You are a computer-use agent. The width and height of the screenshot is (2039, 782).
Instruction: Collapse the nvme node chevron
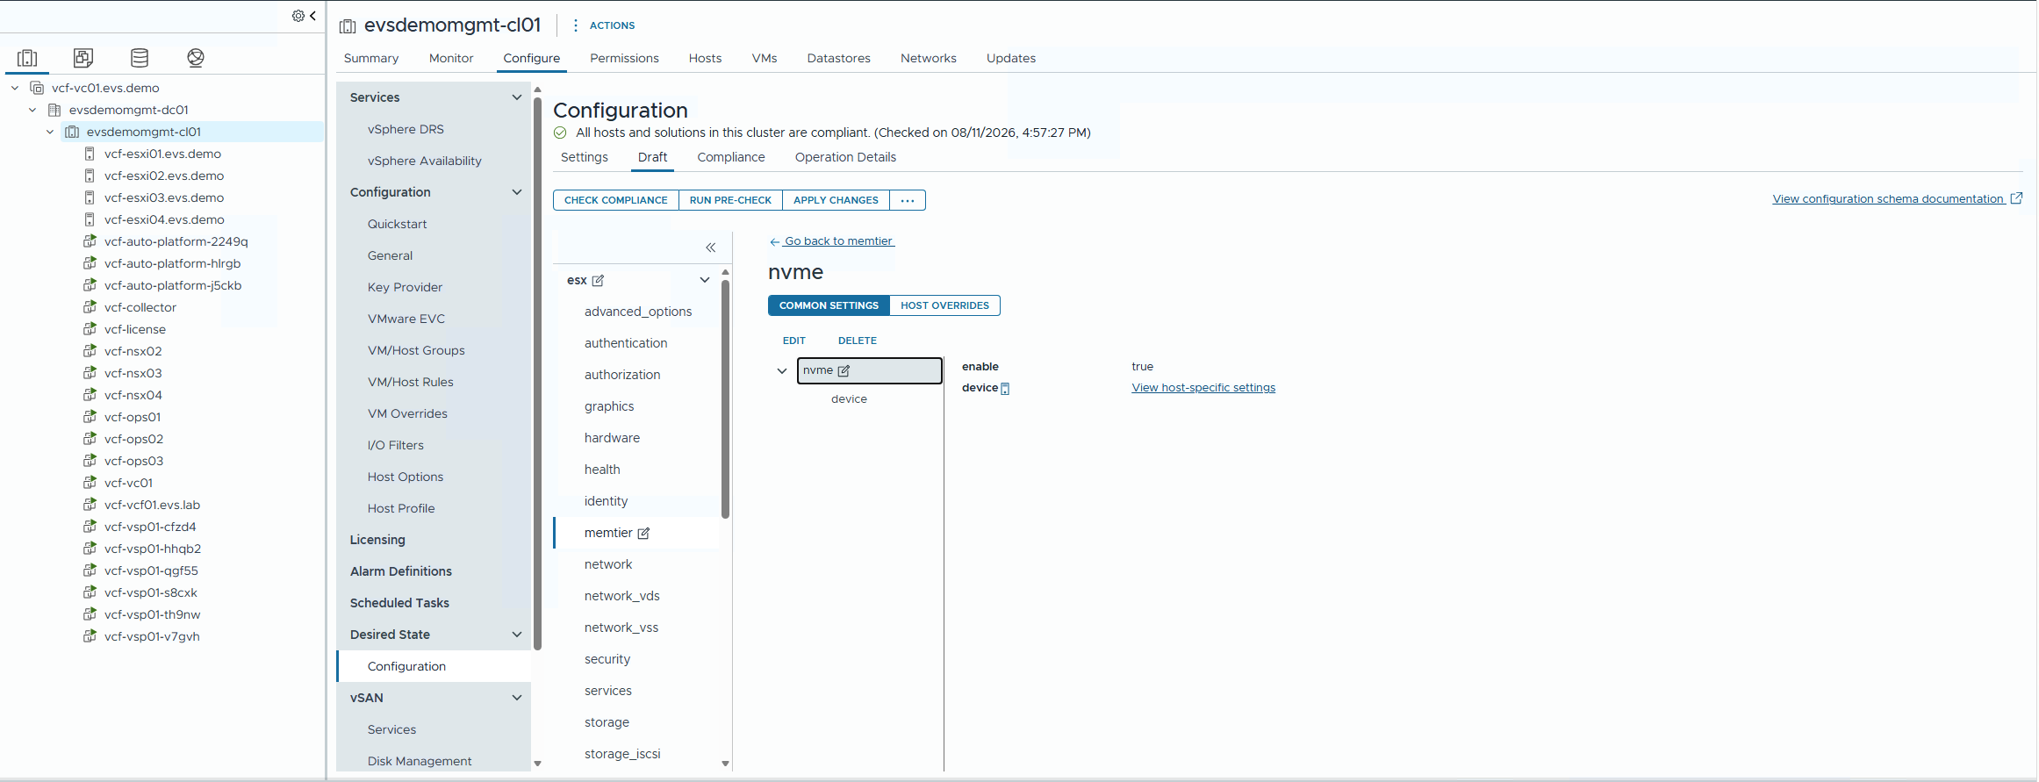pyautogui.click(x=782, y=371)
